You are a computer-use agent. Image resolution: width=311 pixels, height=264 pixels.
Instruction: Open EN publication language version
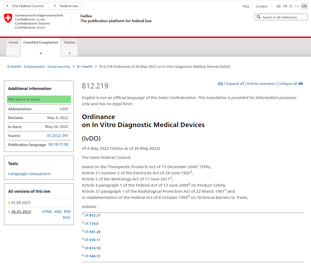66,145
